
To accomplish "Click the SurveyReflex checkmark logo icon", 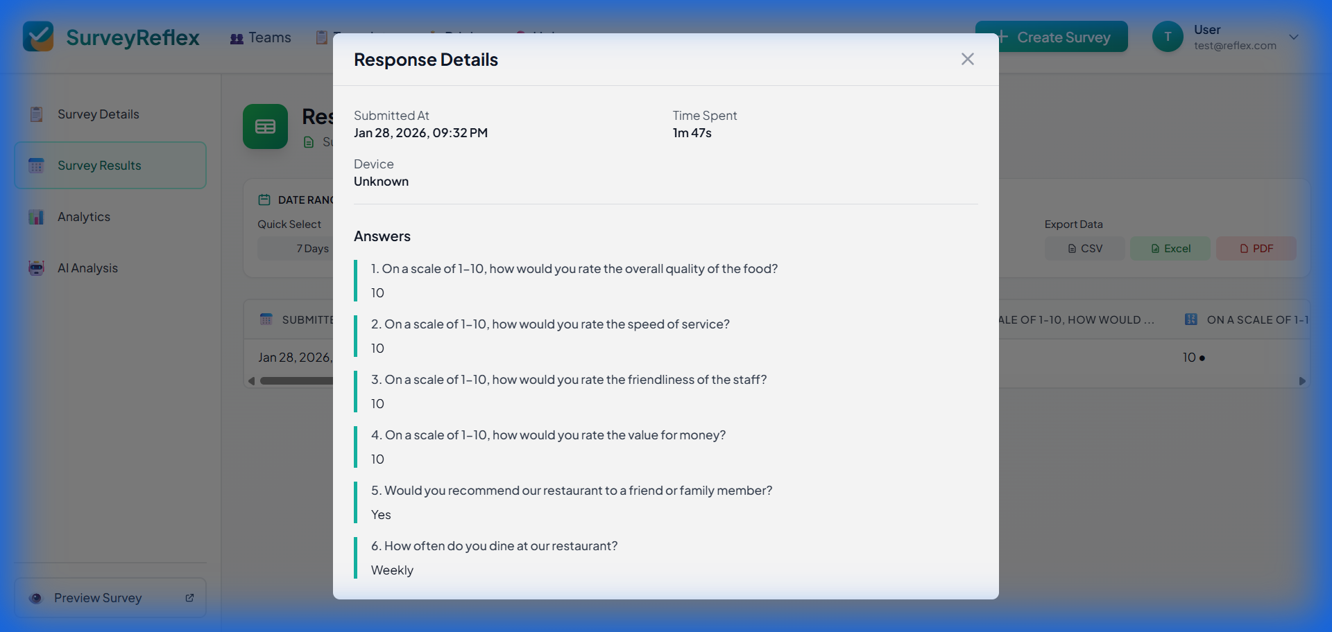I will coord(38,37).
